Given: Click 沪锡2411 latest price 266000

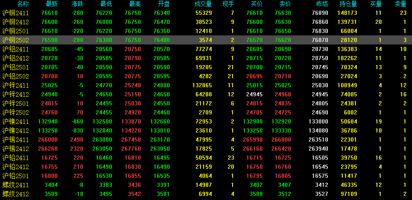Looking at the screenshot, I should [x=48, y=140].
